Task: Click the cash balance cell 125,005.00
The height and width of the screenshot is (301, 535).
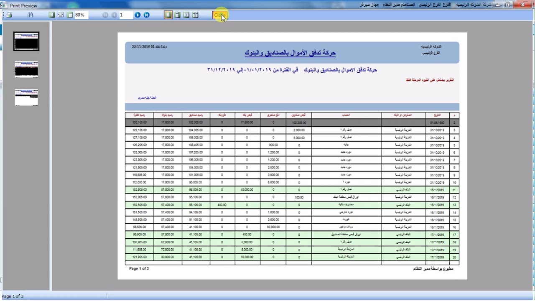Action: click(x=139, y=153)
